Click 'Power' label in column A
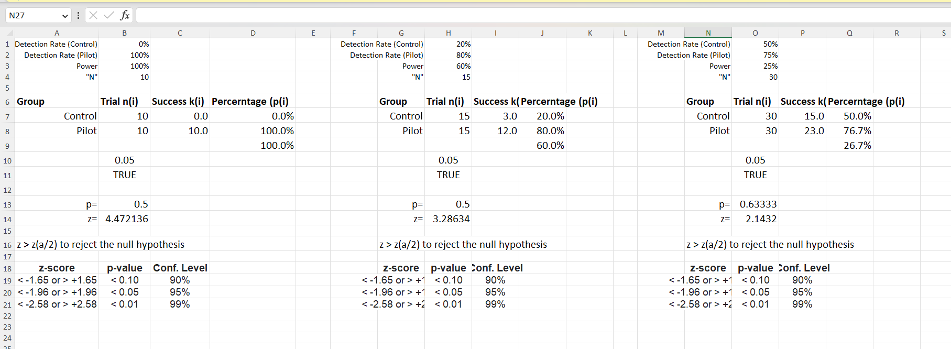Image resolution: width=951 pixels, height=349 pixels. click(87, 66)
